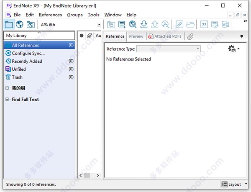Open the References menu
The height and width of the screenshot is (192, 251).
pos(50,15)
